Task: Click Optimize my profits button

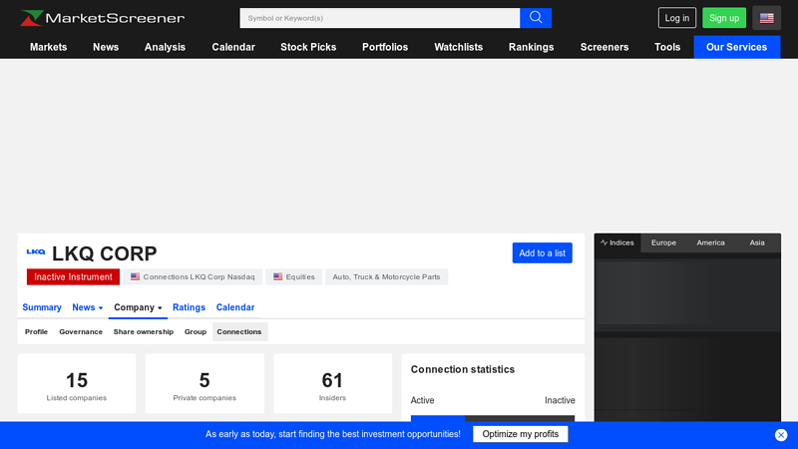Action: pyautogui.click(x=520, y=434)
